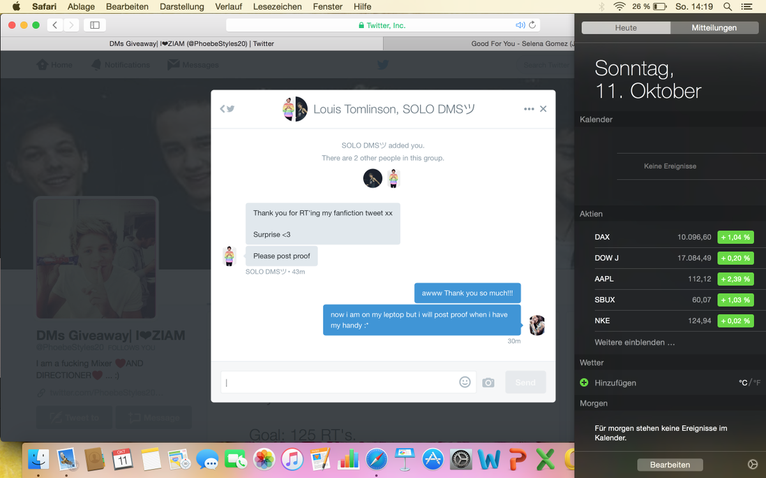The height and width of the screenshot is (478, 766).
Task: Click the Safari compass icon in the Dock
Action: tap(377, 460)
